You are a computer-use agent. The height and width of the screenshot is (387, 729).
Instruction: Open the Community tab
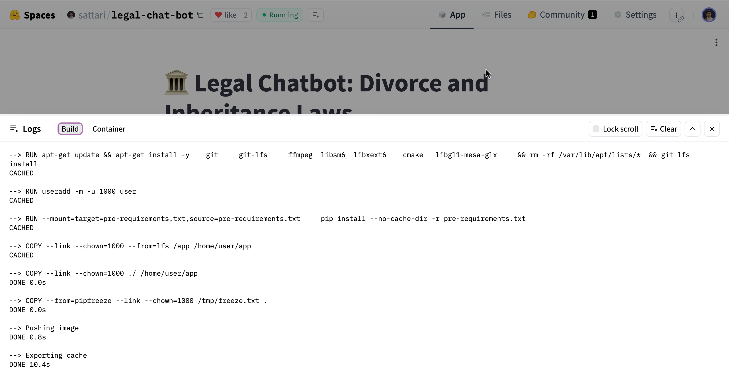562,15
